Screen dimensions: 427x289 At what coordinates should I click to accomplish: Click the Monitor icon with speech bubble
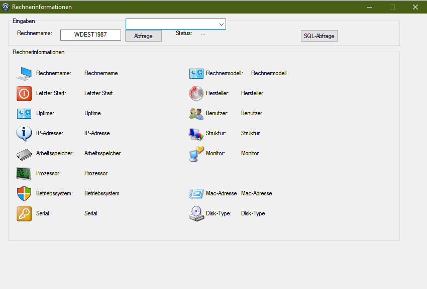[x=196, y=154]
